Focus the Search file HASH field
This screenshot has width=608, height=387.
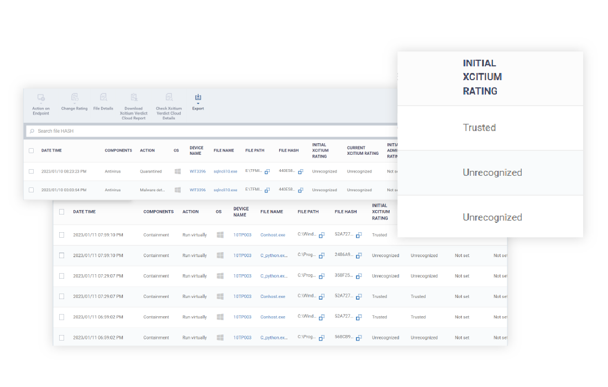[211, 131]
